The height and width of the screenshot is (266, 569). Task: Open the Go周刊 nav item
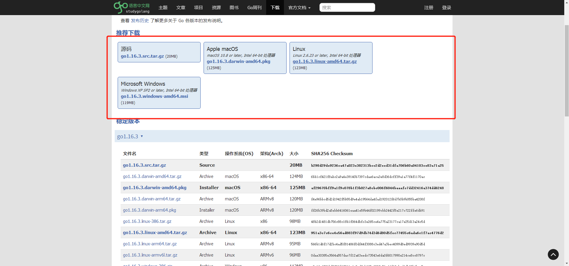(x=255, y=7)
